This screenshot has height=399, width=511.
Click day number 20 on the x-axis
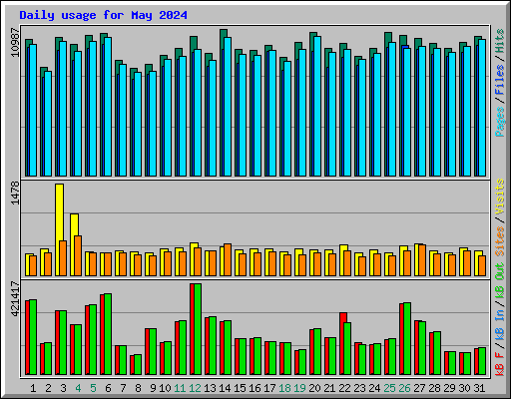click(x=314, y=388)
